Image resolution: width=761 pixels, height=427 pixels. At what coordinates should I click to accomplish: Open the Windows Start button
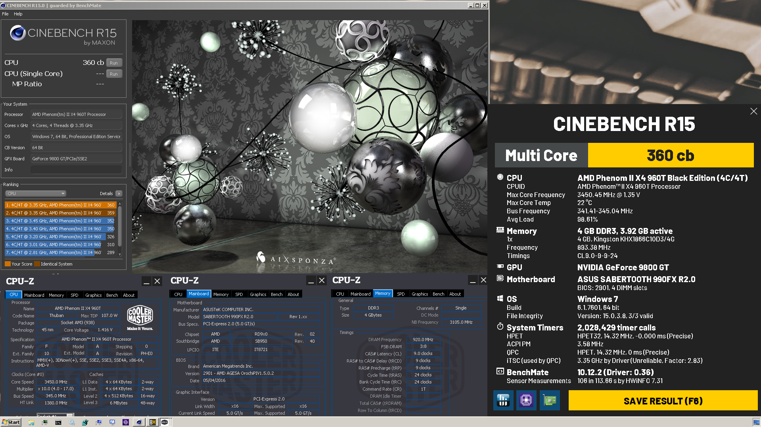tap(11, 422)
